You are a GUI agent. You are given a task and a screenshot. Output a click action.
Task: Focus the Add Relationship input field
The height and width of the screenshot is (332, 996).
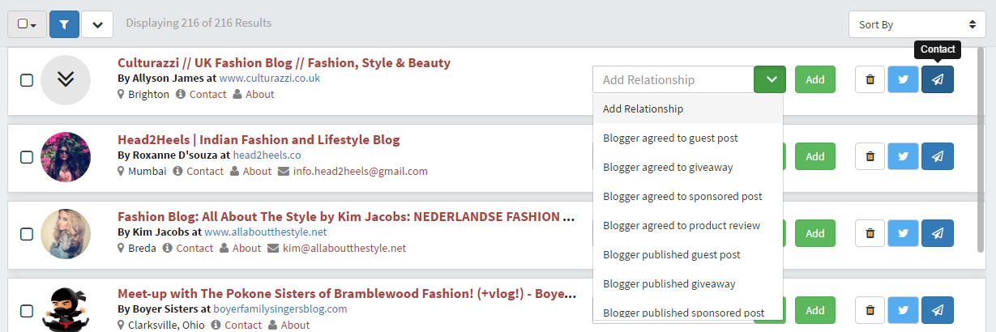tap(673, 79)
